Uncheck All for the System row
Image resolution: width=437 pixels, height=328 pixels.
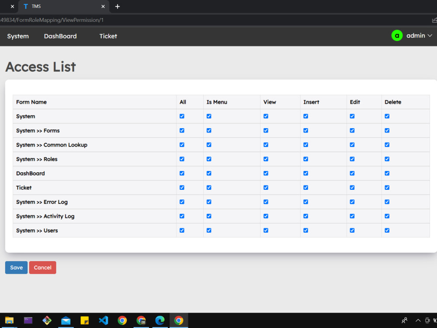182,116
